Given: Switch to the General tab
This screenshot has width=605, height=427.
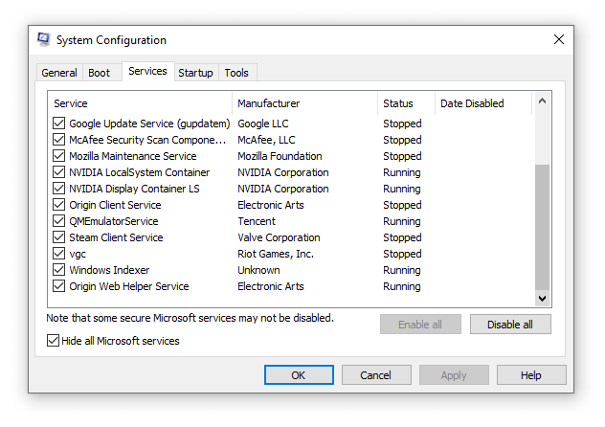Looking at the screenshot, I should [x=59, y=73].
